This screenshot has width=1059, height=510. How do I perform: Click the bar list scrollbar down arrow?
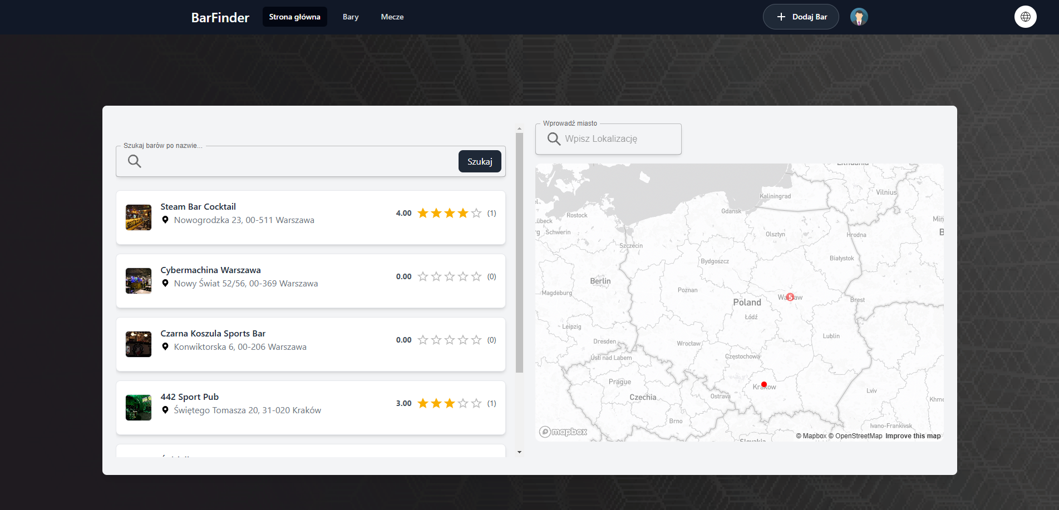519,452
